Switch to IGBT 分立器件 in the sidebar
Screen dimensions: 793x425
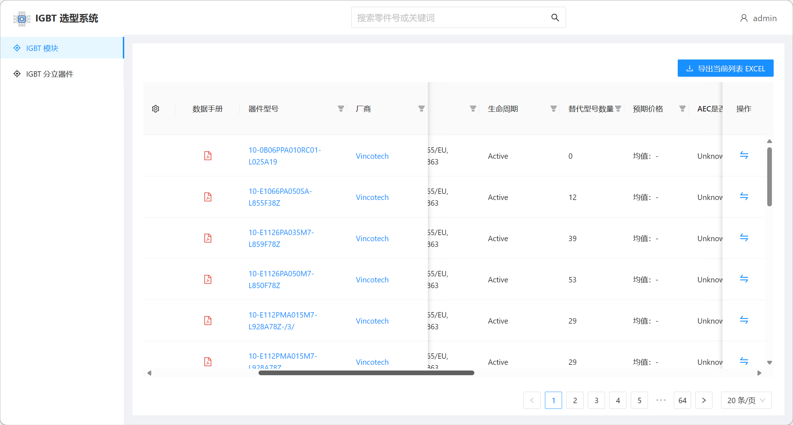pos(49,74)
